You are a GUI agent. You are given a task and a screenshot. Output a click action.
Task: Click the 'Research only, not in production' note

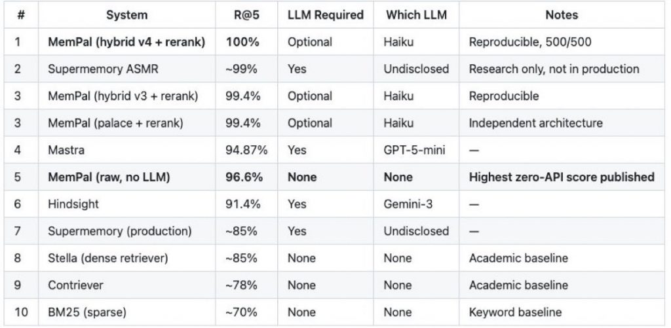pos(554,69)
